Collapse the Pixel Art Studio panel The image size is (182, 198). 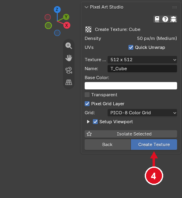(x=86, y=7)
